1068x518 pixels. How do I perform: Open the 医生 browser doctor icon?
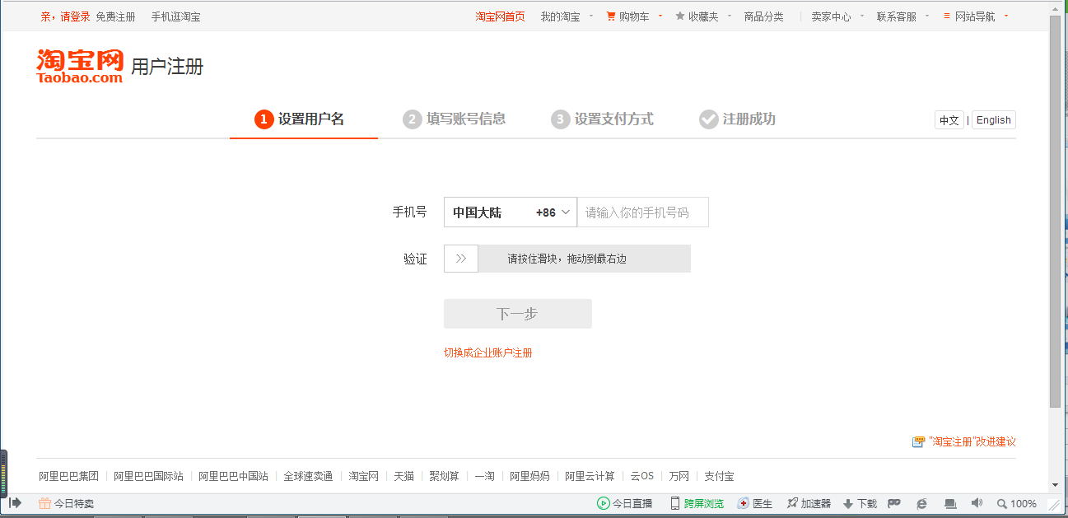point(743,503)
